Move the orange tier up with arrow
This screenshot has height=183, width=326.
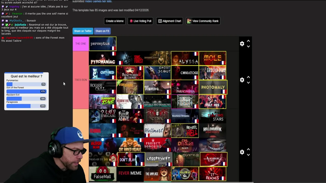[248, 149]
